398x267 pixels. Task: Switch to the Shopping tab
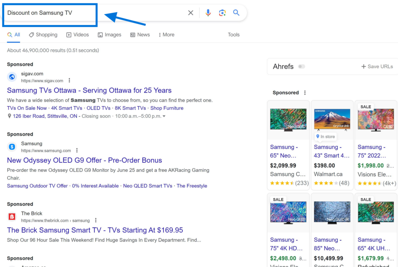click(43, 35)
